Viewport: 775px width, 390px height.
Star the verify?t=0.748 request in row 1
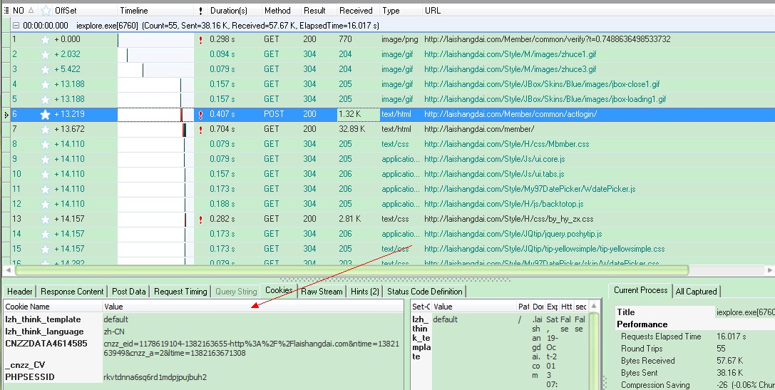[x=46, y=39]
